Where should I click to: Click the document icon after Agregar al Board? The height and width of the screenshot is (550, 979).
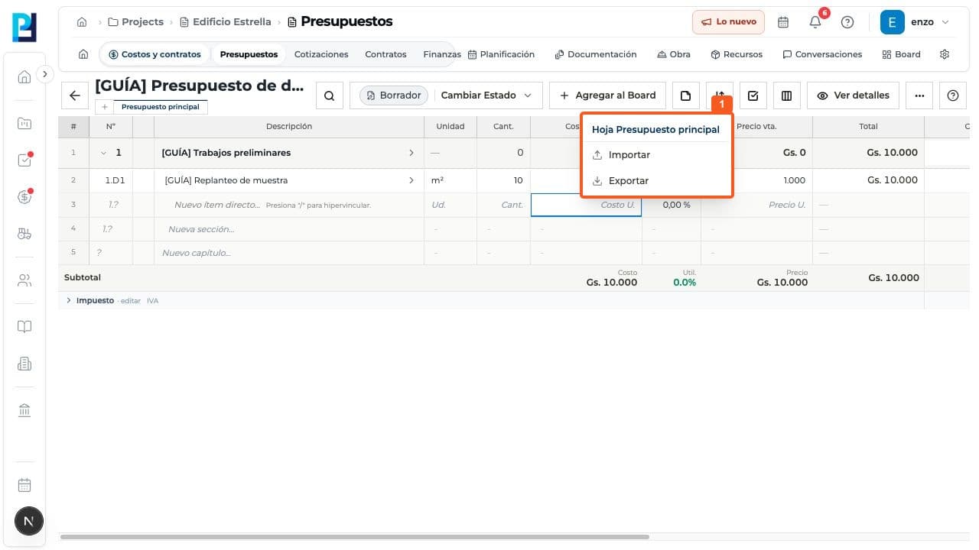tap(686, 95)
